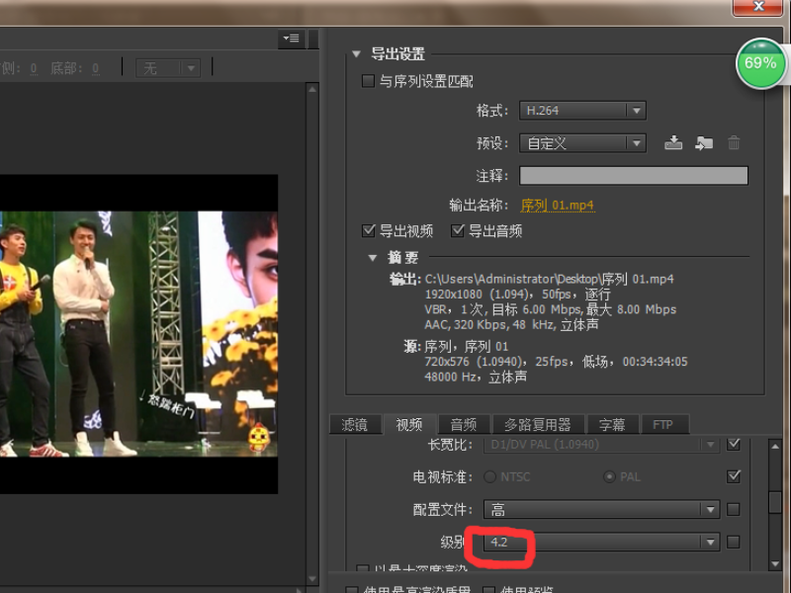Image resolution: width=791 pixels, height=593 pixels.
Task: Enable the 与序列设置匹配 checkbox
Action: (369, 80)
